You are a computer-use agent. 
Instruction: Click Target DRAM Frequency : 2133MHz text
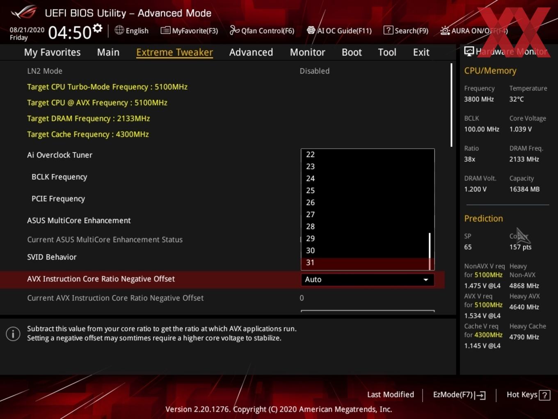click(x=88, y=118)
